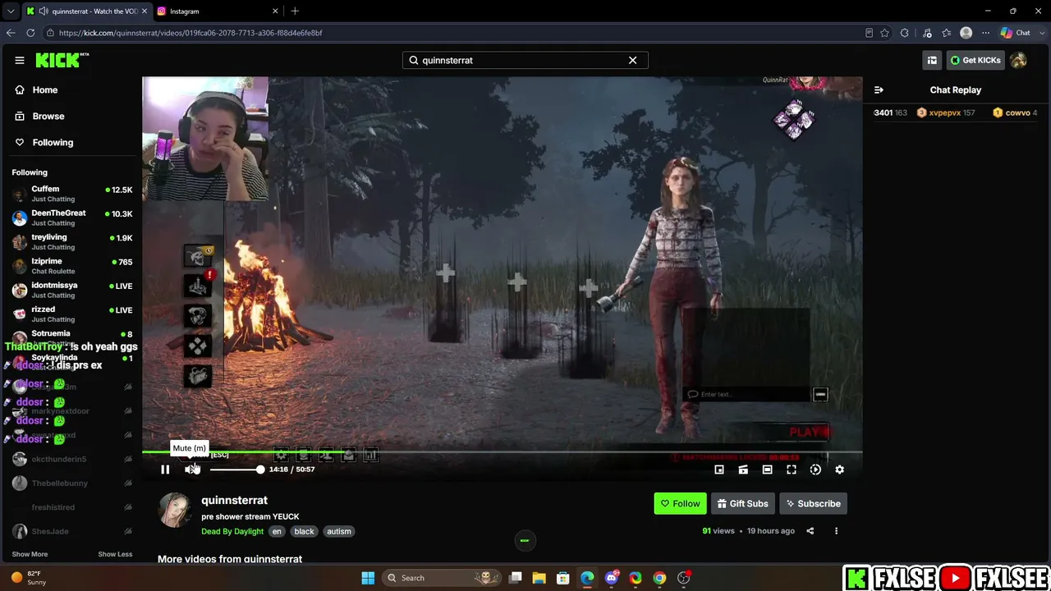This screenshot has width=1051, height=591.
Task: Go to Home in Kick sidebar
Action: pyautogui.click(x=45, y=90)
